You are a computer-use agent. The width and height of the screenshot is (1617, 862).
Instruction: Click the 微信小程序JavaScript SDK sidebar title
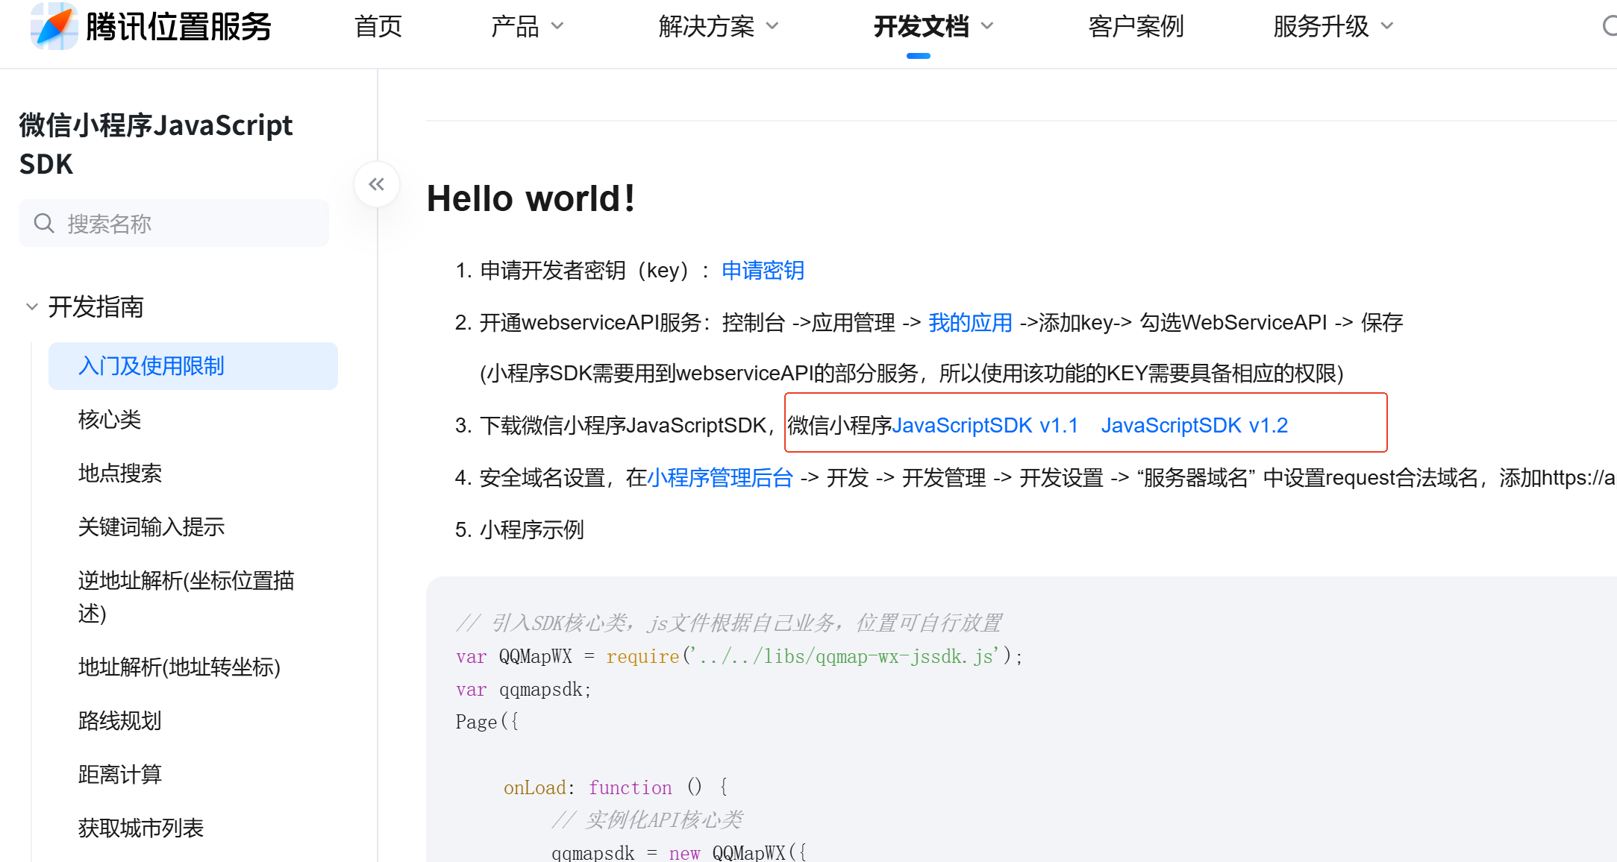point(156,144)
